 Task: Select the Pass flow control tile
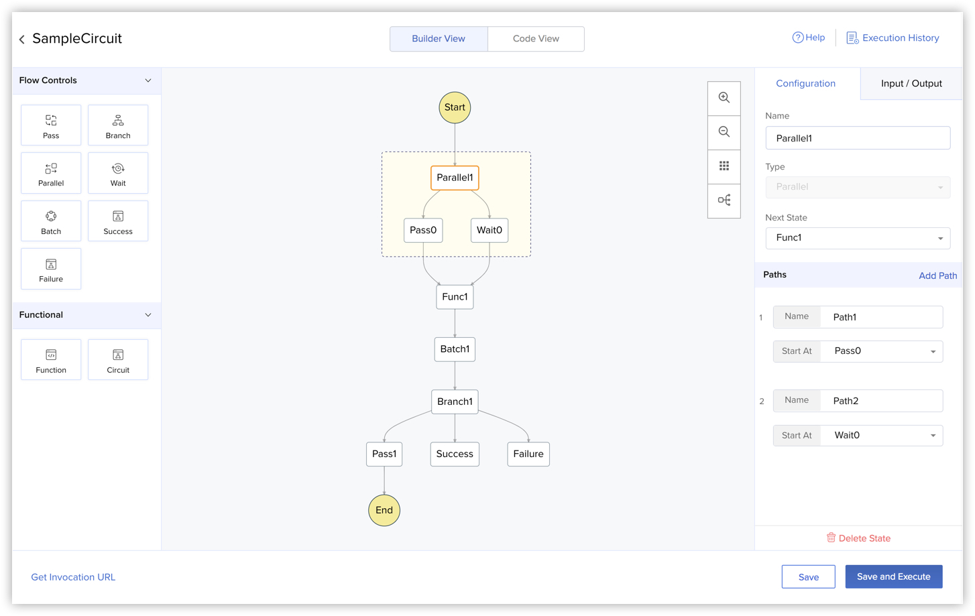pyautogui.click(x=51, y=125)
